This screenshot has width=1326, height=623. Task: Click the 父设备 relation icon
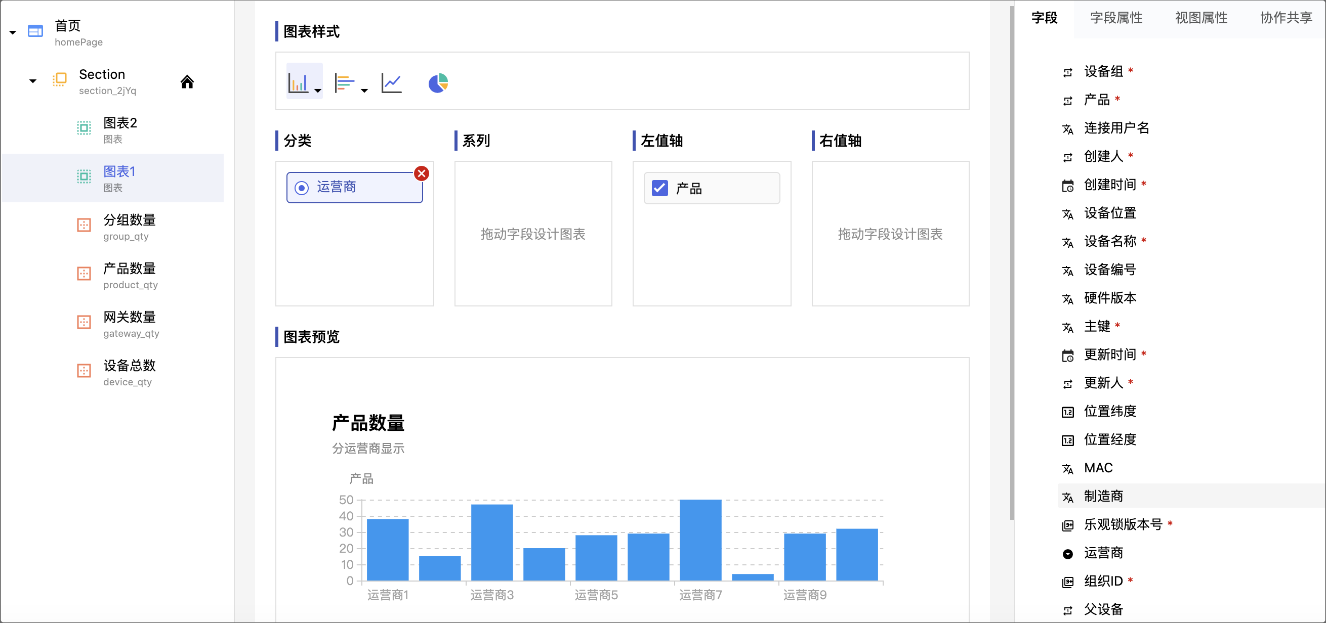pyautogui.click(x=1067, y=611)
